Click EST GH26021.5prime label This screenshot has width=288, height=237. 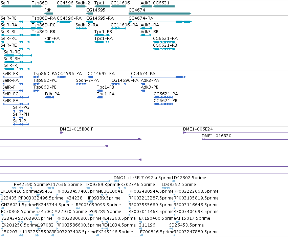tap(18, 205)
